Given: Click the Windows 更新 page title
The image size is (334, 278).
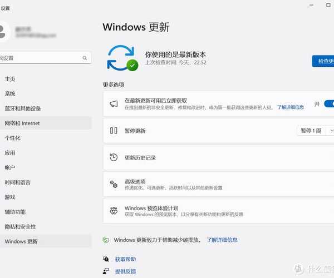Looking at the screenshot, I should tap(136, 27).
